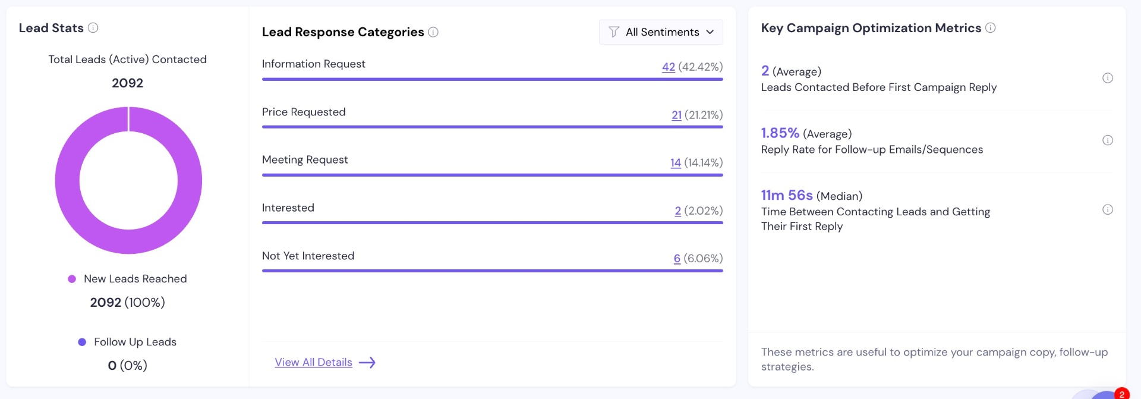
Task: Click the Lead Response Categories info icon
Action: point(433,32)
